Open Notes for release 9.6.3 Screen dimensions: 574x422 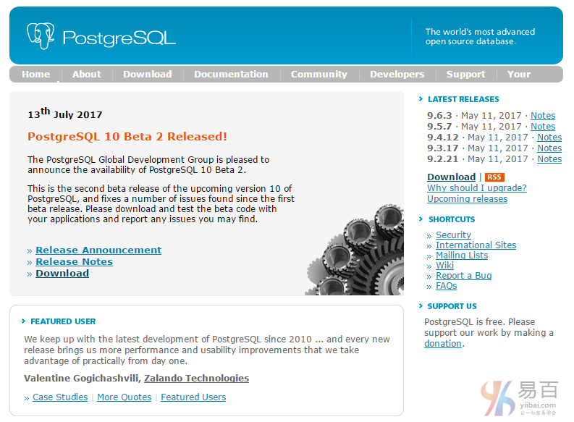(543, 116)
